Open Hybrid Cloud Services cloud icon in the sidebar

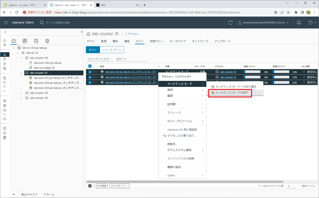[5, 87]
